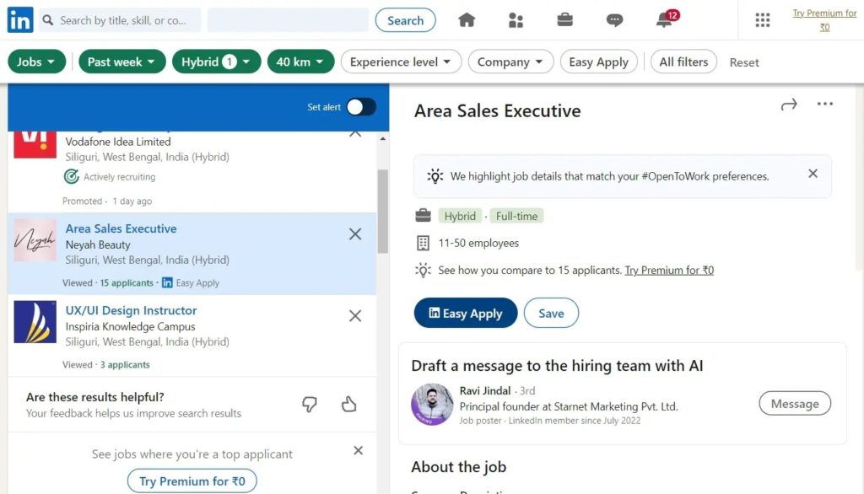
Task: Open the Past week date filter
Action: pyautogui.click(x=121, y=61)
